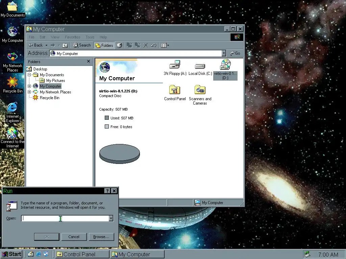Select My Computer in the Folders tree

click(x=50, y=86)
